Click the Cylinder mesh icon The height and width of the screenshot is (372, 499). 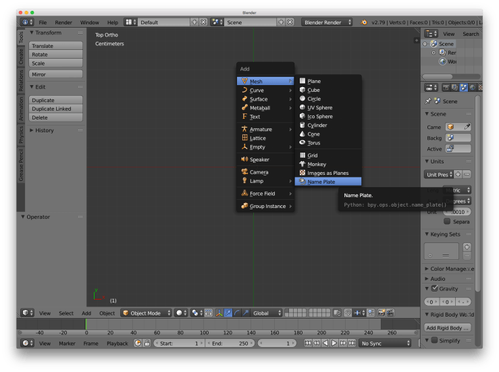click(x=303, y=125)
